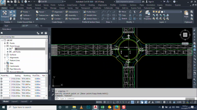Click the Assembly button

click(x=71, y=15)
